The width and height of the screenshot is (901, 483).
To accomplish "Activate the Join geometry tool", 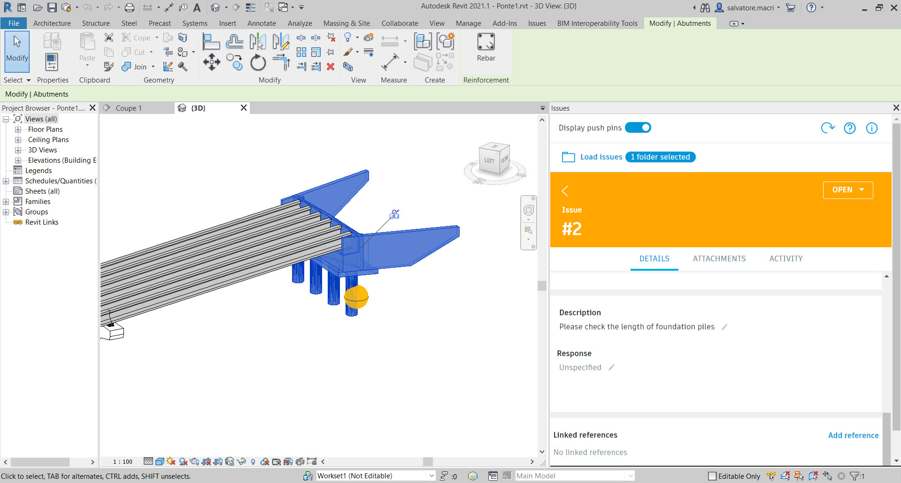I will pos(126,67).
